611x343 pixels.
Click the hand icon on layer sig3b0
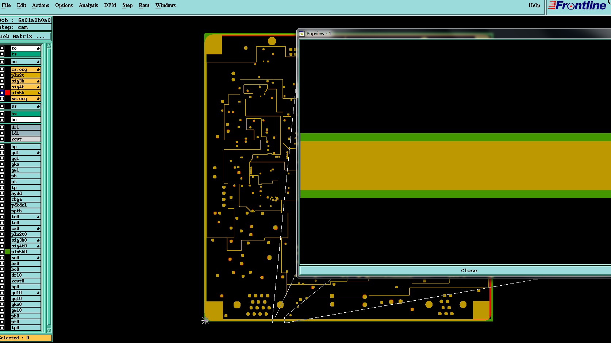[38, 240]
